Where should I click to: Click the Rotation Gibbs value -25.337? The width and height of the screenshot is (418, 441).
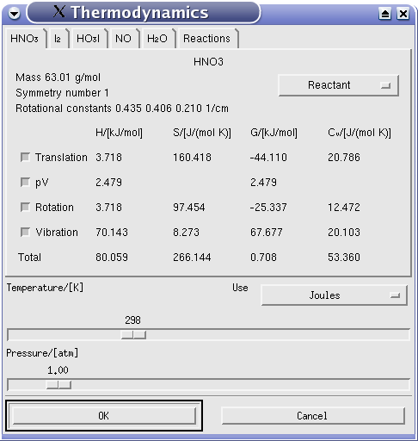[268, 208]
